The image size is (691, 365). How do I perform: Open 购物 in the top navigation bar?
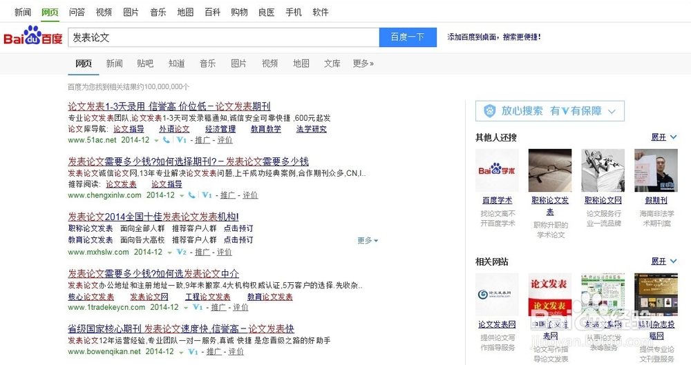coord(239,12)
